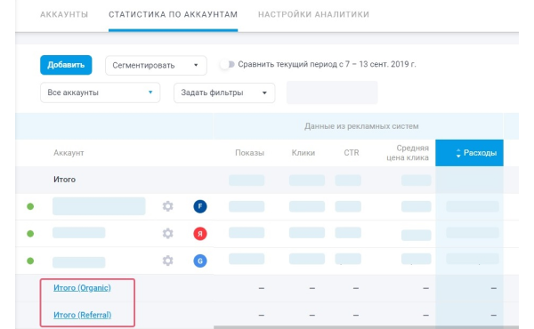
Task: Click the Аккаунт column header
Action: tap(69, 153)
